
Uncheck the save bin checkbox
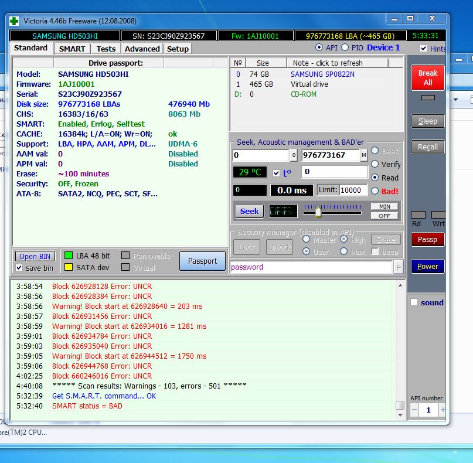coord(19,268)
